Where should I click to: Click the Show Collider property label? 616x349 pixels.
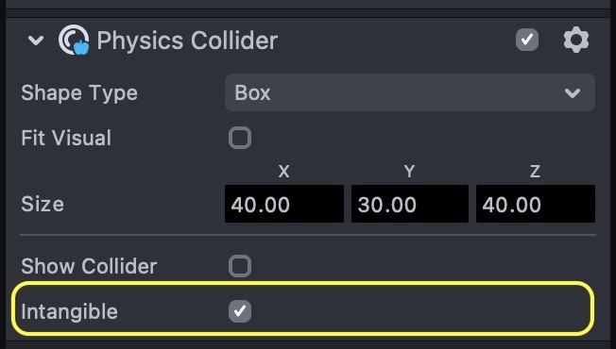(89, 266)
